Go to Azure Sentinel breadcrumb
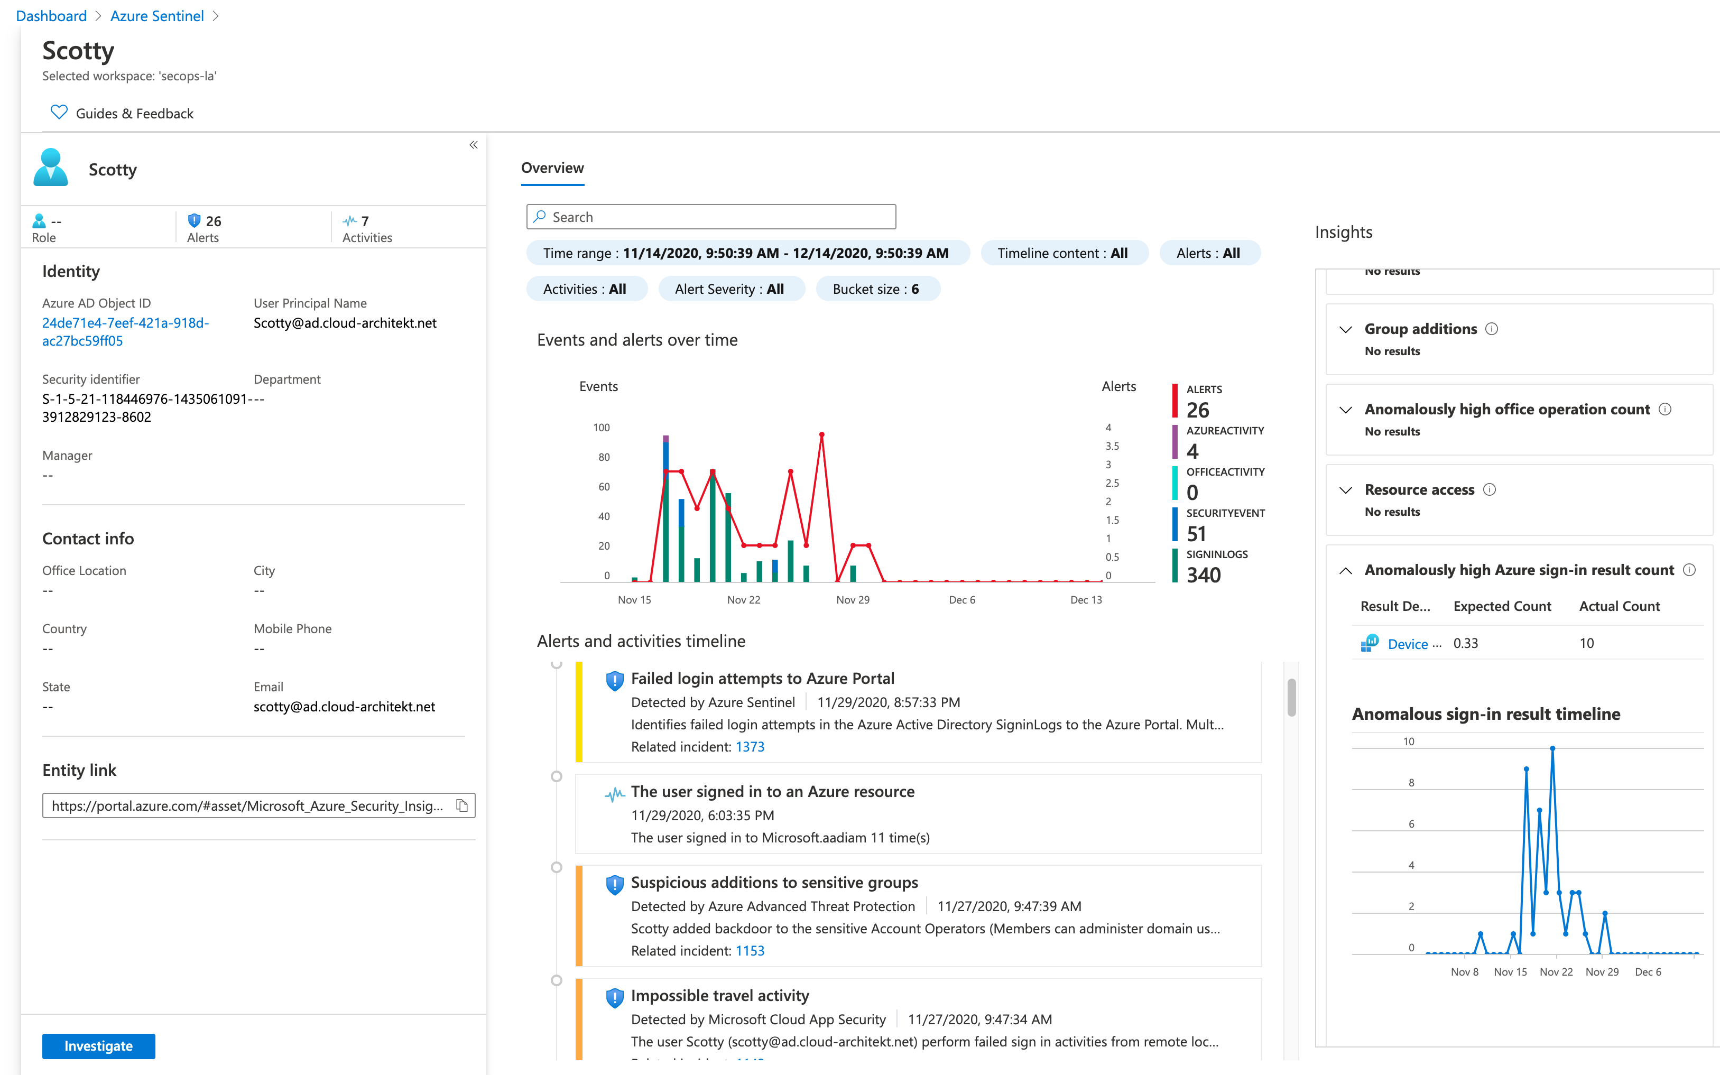Image resolution: width=1720 pixels, height=1075 pixels. point(157,16)
